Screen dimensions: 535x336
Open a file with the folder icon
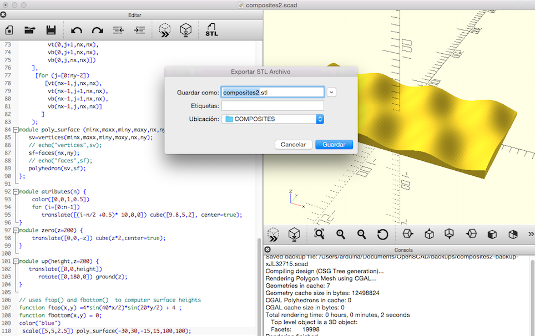pos(30,30)
